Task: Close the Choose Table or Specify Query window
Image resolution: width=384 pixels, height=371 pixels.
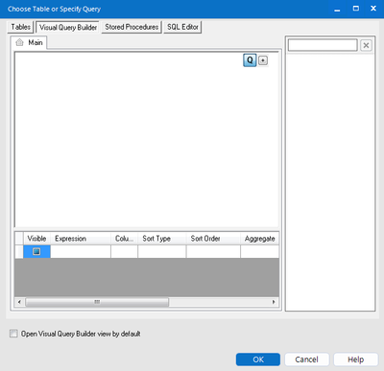Action: 373,9
